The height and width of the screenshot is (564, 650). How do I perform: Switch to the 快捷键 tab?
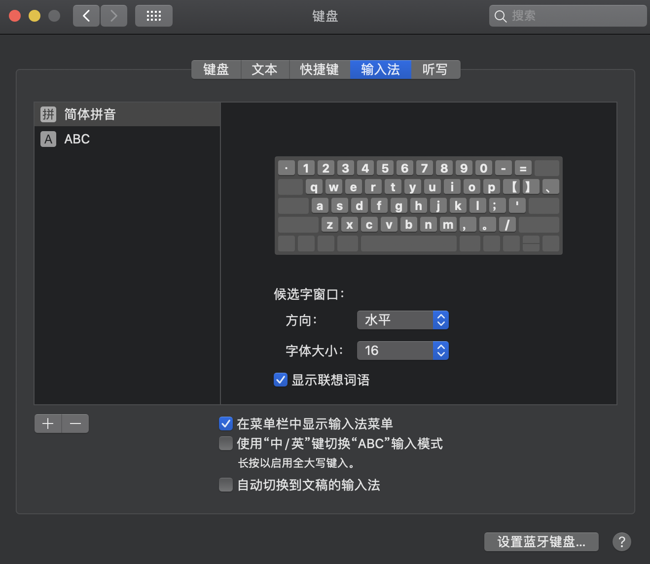pyautogui.click(x=320, y=70)
